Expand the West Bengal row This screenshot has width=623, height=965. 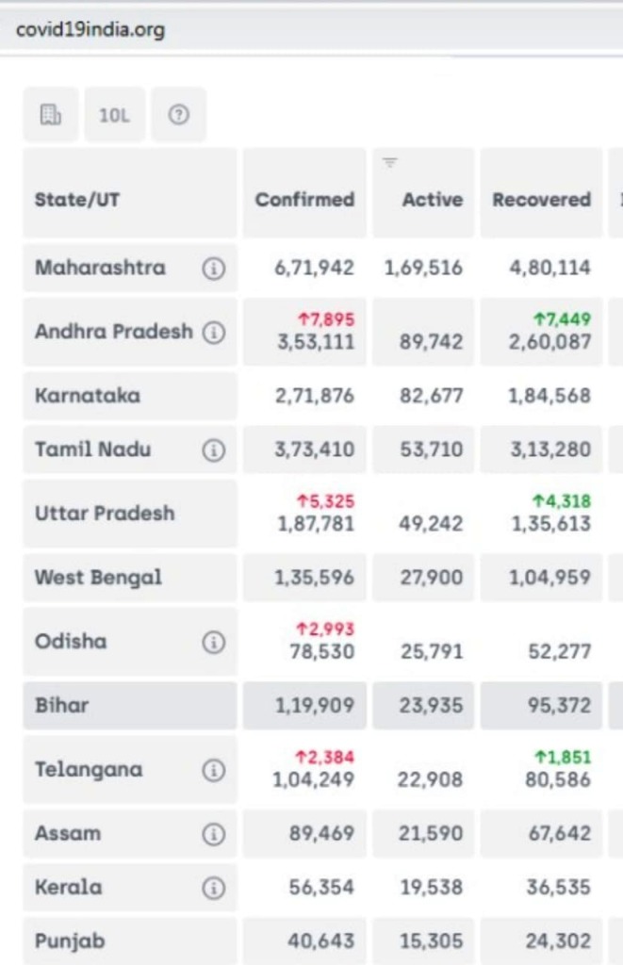click(98, 578)
